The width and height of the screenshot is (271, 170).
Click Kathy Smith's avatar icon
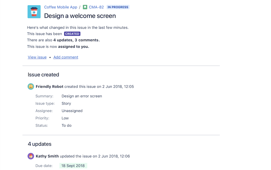pyautogui.click(x=31, y=156)
